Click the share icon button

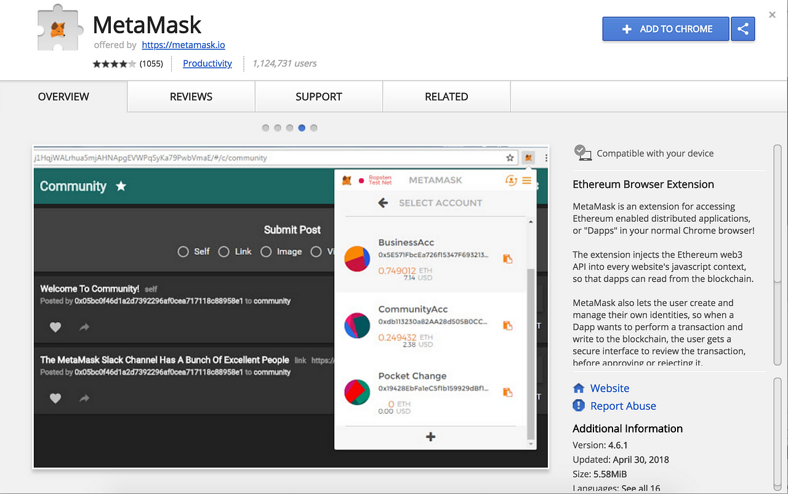coord(743,29)
